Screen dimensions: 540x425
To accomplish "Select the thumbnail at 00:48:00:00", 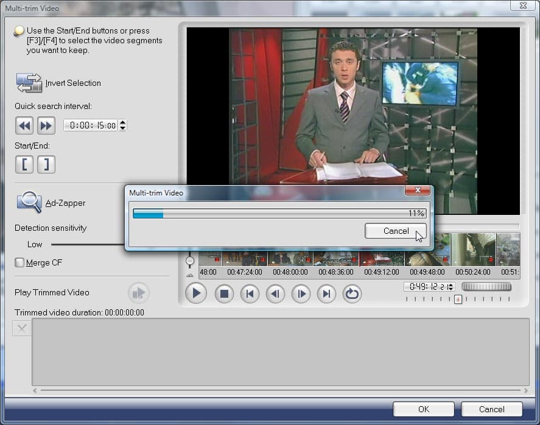I will tap(290, 258).
